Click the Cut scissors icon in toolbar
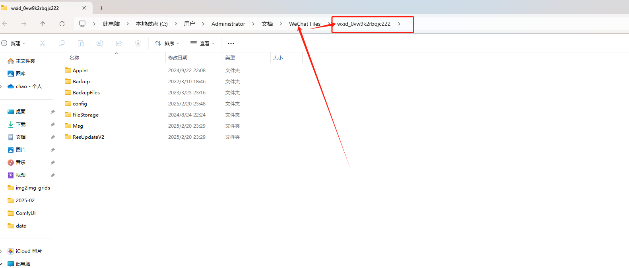The width and height of the screenshot is (629, 268). click(43, 43)
